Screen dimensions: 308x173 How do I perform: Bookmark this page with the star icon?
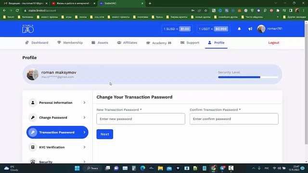pos(205,11)
